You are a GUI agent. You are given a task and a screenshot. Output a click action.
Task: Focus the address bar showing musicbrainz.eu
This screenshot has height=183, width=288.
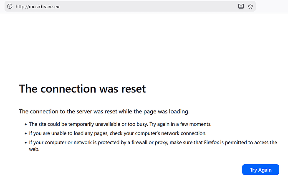[125, 6]
